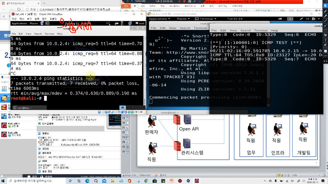Viewport: 328px width, 184px height.
Task: Open 장치 menu in Kali_x86 1 VirtualBox window
Action: [45, 19]
